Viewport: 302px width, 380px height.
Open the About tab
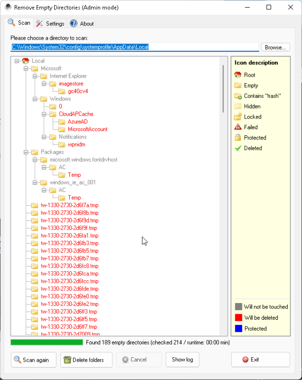click(81, 23)
